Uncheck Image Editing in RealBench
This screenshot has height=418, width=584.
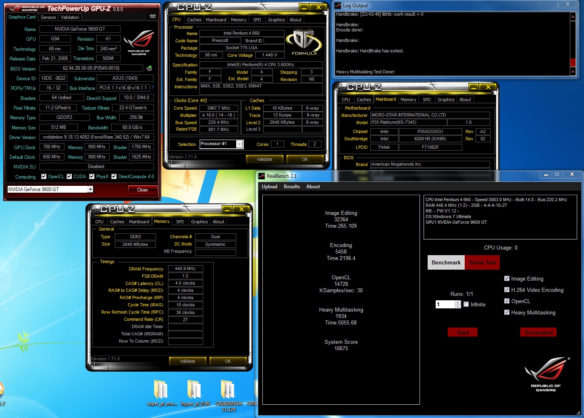click(x=507, y=278)
